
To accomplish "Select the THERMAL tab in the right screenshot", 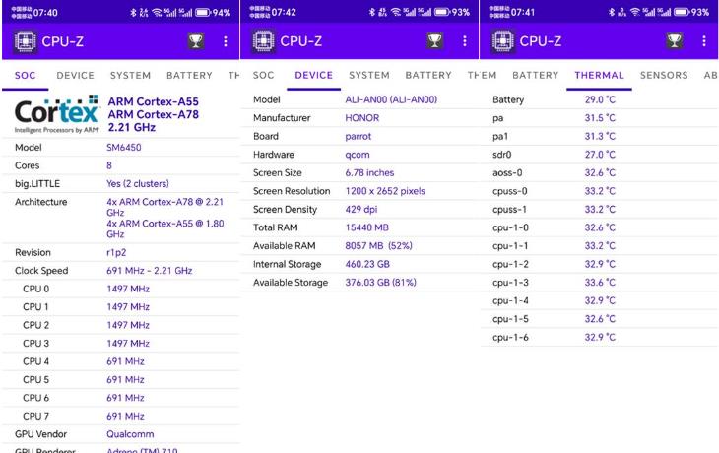I will 599,75.
